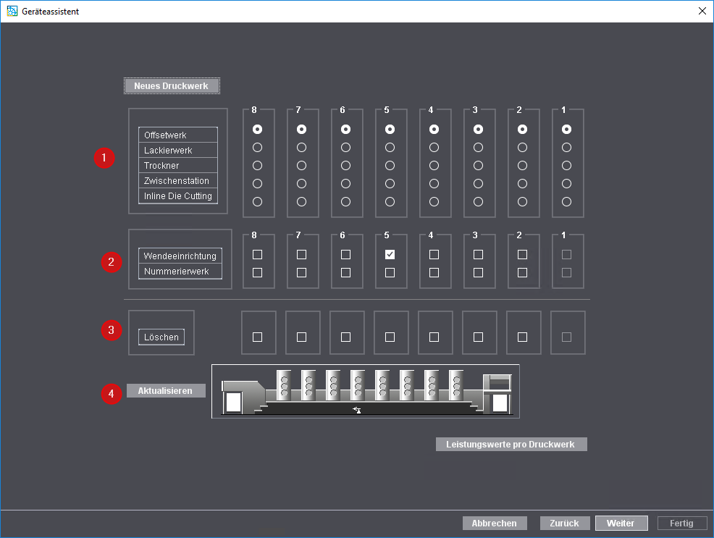Enable Wendeeinrichtung for unit 4
Screen dimensions: 714x538
coord(434,254)
